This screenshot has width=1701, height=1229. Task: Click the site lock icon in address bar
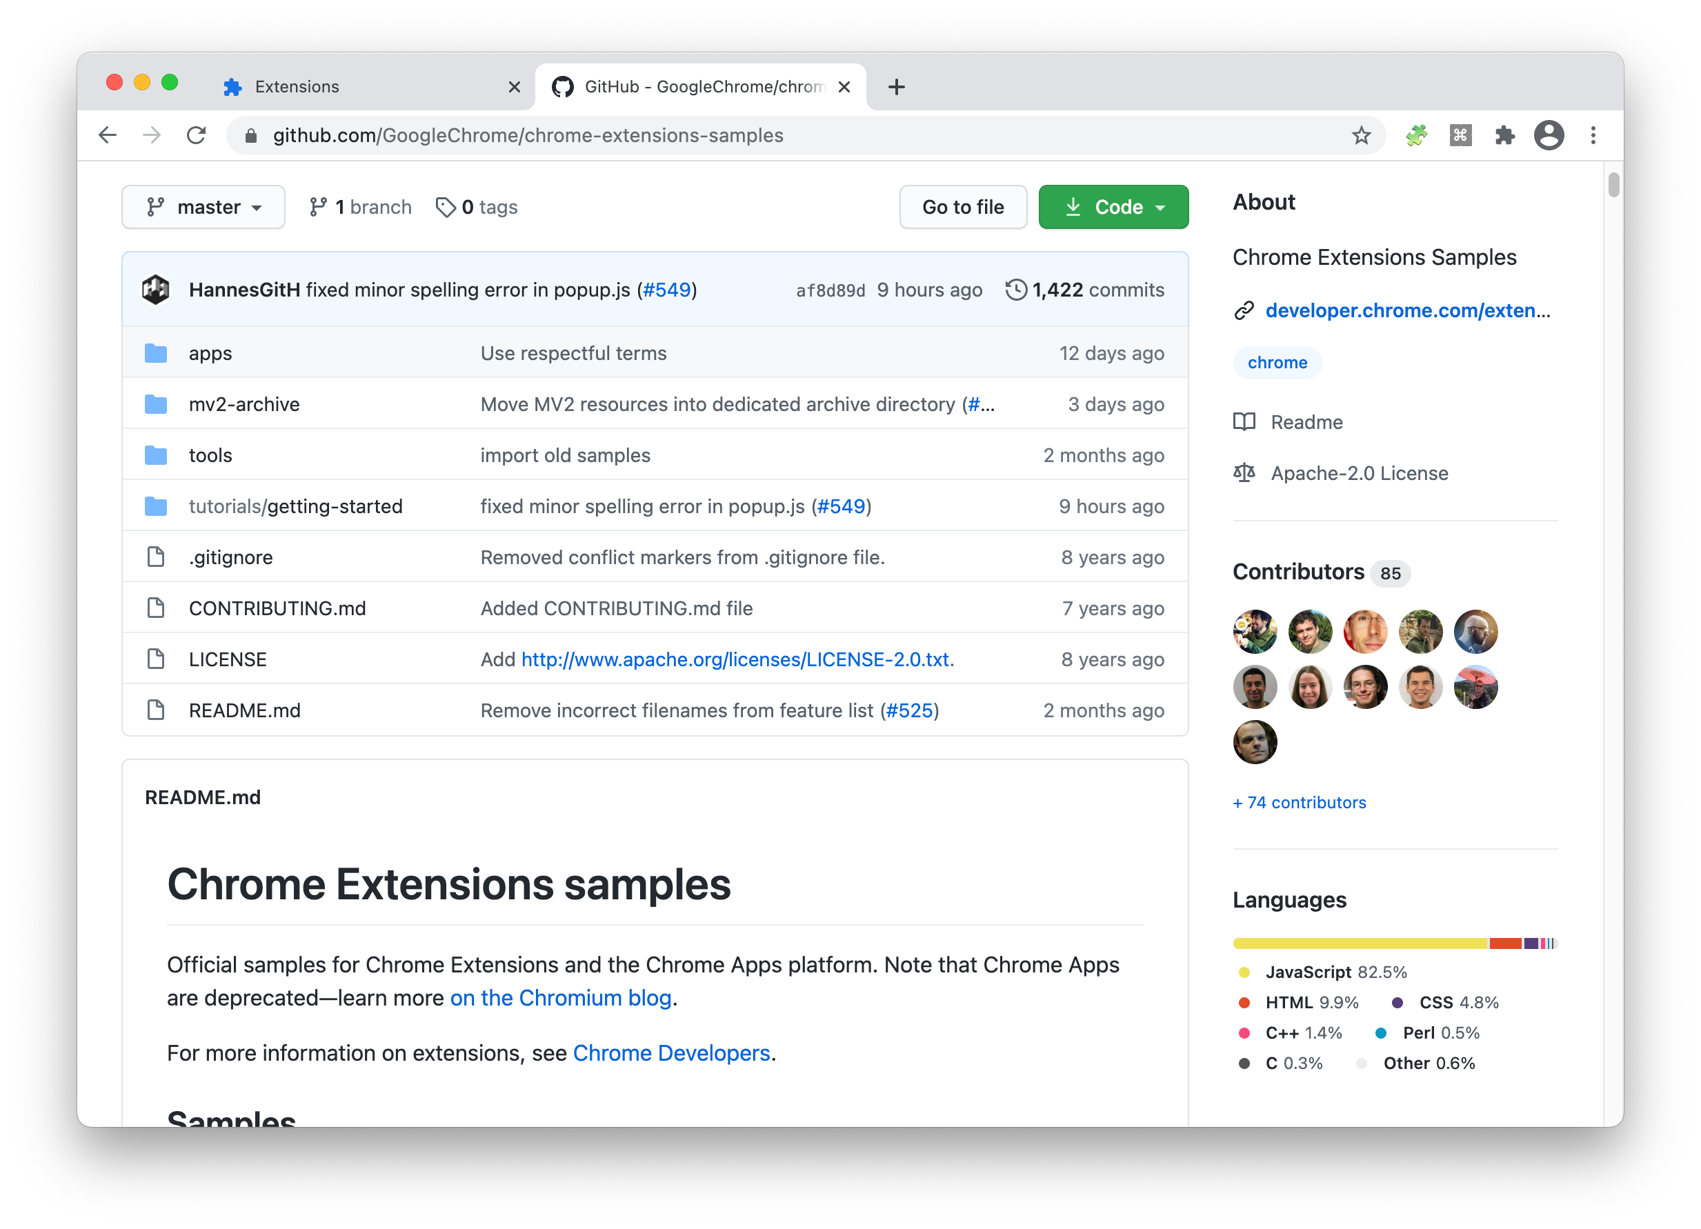coord(251,135)
